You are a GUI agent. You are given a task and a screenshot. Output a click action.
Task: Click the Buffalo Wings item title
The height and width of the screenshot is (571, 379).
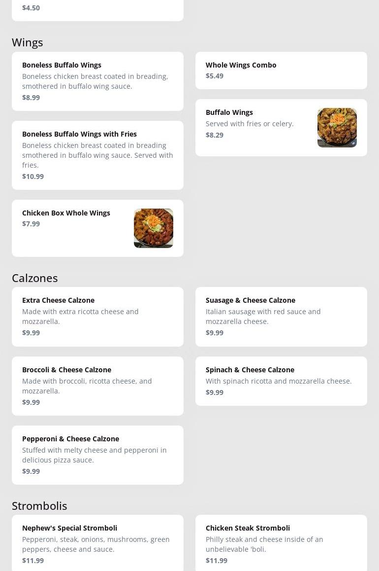(229, 112)
